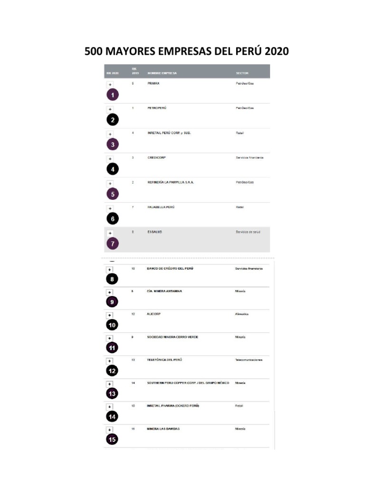Expand the CREDICORP row plus button

110,159
